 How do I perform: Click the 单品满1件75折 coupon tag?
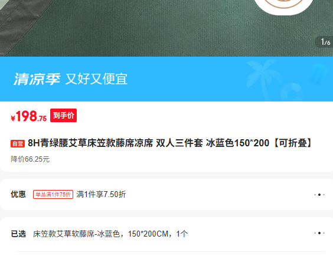click(53, 195)
